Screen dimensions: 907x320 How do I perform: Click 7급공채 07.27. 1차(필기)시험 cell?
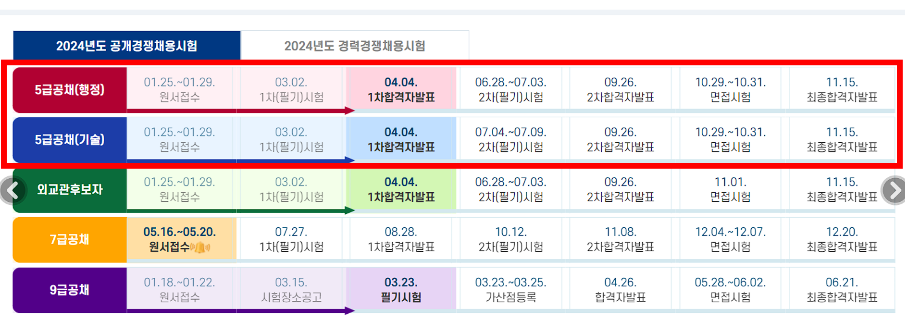291,239
